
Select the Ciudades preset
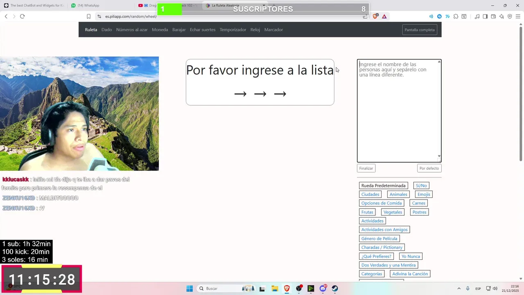coord(370,194)
